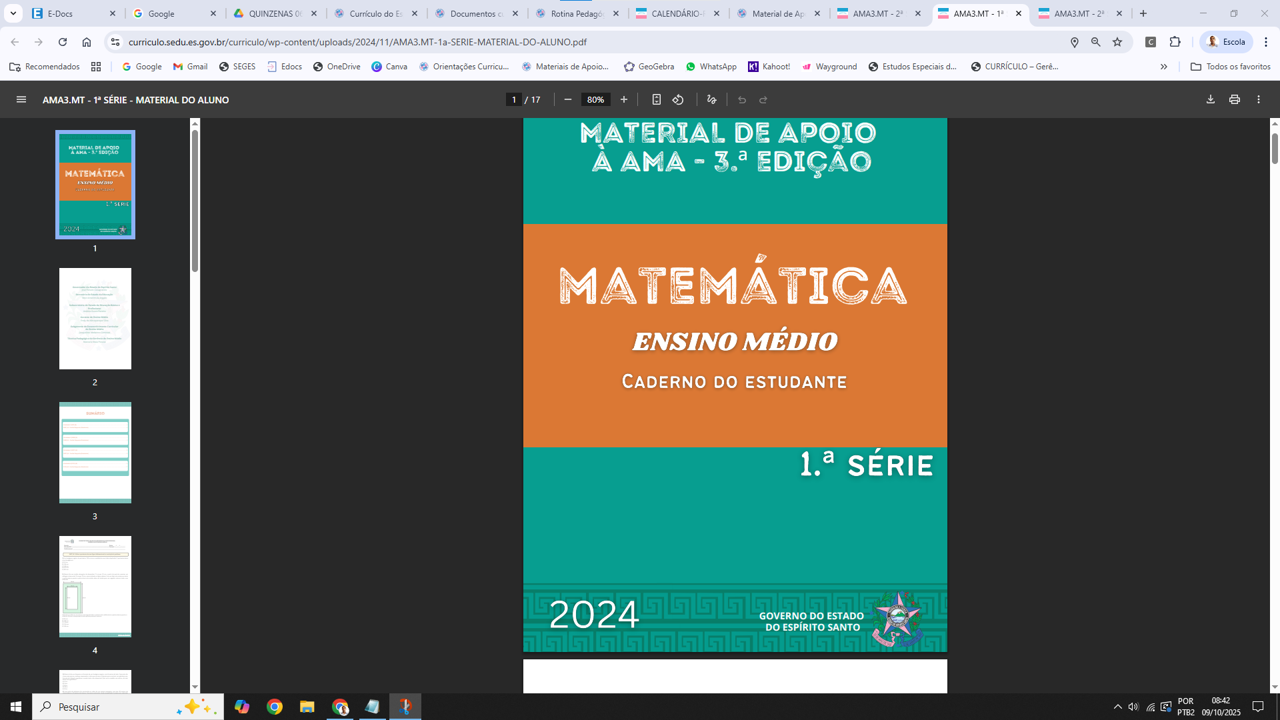Open the Kahoot! bookmark

pyautogui.click(x=769, y=67)
